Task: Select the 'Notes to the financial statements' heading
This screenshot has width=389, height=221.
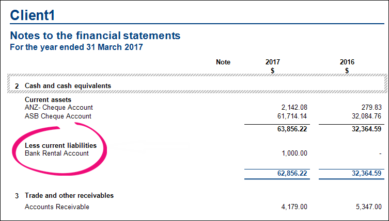Action: 95,36
